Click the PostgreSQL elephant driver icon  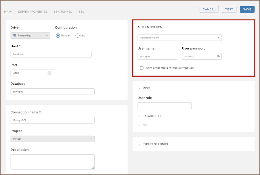pyautogui.click(x=15, y=36)
